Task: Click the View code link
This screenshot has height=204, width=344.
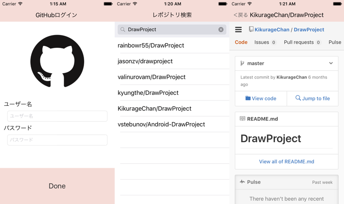Action: click(x=261, y=99)
